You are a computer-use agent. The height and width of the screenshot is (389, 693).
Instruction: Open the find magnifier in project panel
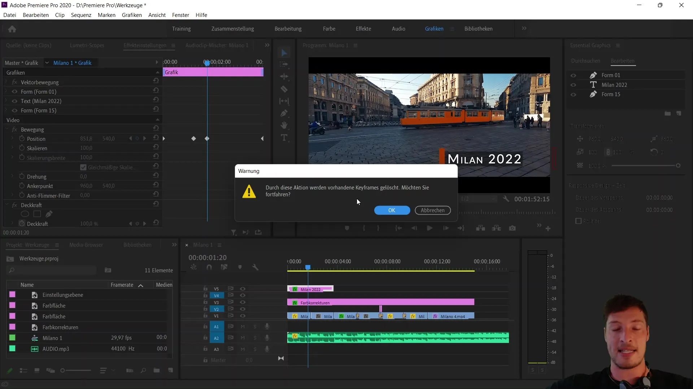143,370
